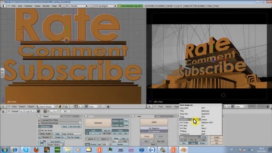Open View menu in left 3D viewport

click(x=14, y=107)
